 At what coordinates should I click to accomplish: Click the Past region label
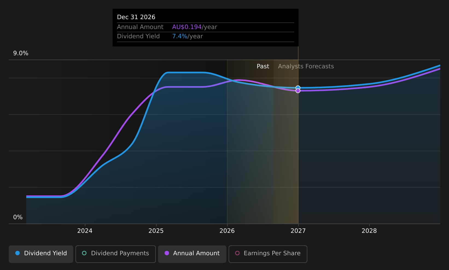click(263, 66)
